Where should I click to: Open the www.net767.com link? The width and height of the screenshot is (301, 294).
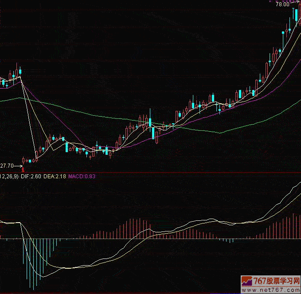click(x=271, y=290)
